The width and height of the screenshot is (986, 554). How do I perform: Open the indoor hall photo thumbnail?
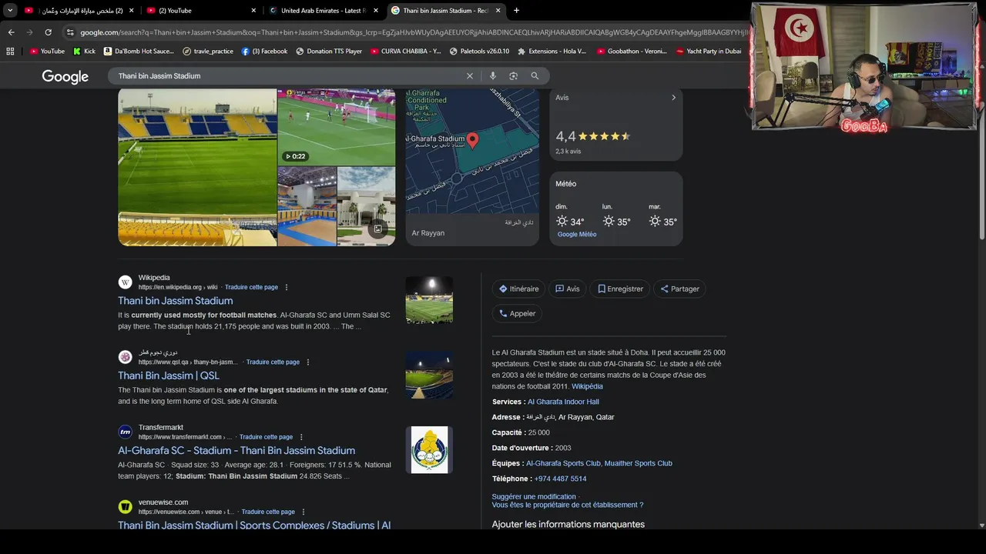[x=307, y=206]
